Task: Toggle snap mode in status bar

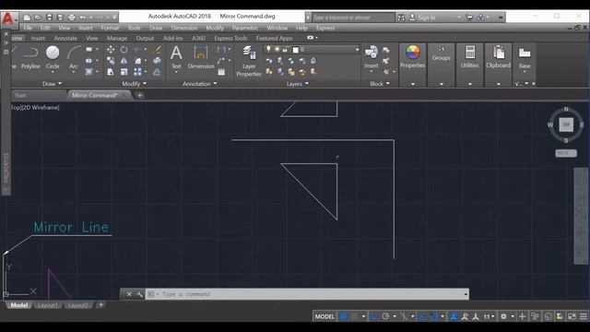Action: pos(354,316)
